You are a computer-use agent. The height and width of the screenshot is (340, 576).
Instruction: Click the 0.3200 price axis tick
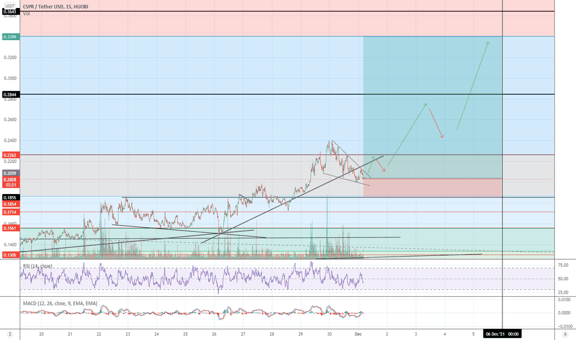(11, 57)
